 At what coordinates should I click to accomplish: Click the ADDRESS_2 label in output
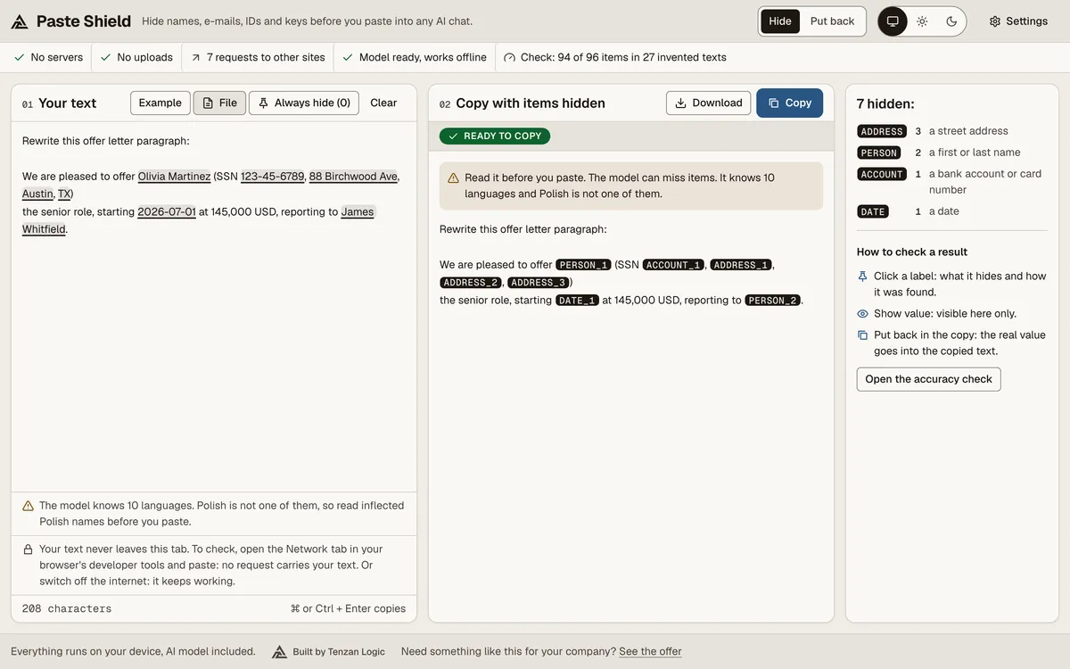point(471,283)
